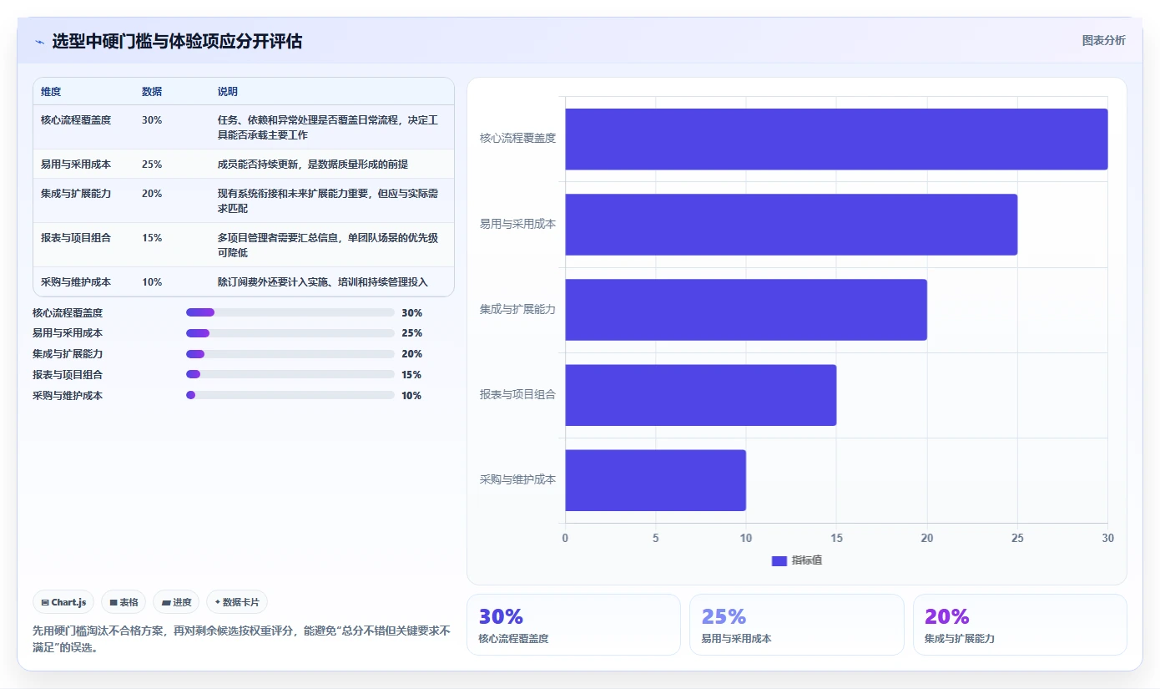Click the 20% value in the table
Screen dimensions: 1160x689
click(x=152, y=193)
